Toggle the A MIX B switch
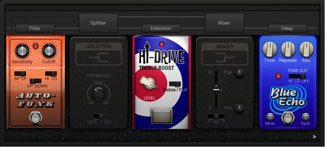Screen dimensions: 325x147 tap(216, 116)
